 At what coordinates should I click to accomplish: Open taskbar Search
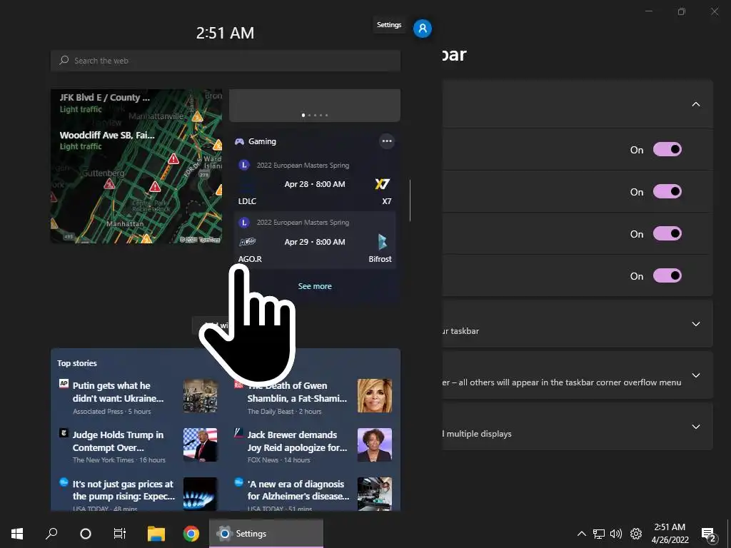point(51,534)
